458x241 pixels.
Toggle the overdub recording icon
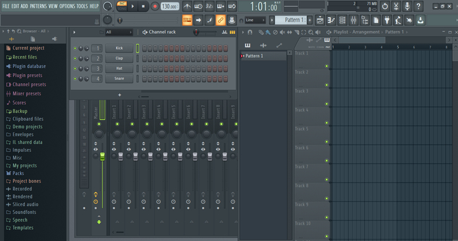tap(220, 6)
